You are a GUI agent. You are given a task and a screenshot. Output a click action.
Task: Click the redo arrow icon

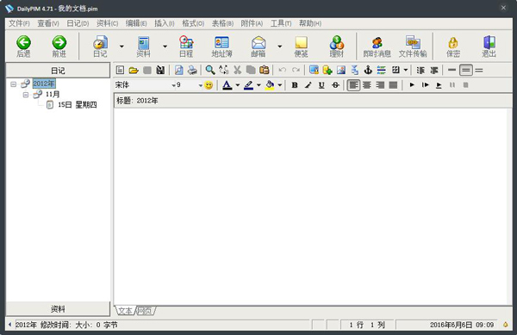(296, 70)
